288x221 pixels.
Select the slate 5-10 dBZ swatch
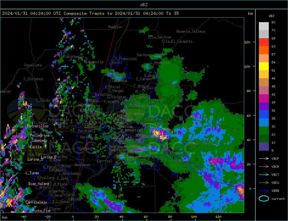264,147
